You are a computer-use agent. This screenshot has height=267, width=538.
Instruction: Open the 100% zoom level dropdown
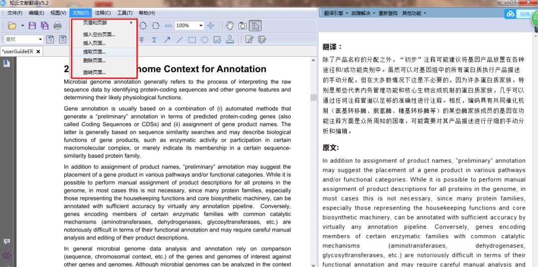click(x=200, y=26)
